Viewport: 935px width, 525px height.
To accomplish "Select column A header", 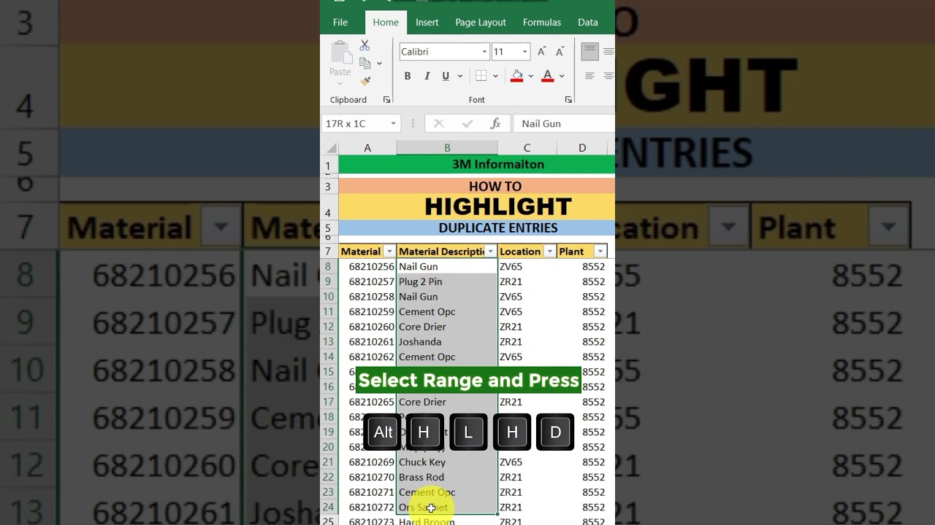I will coord(367,148).
